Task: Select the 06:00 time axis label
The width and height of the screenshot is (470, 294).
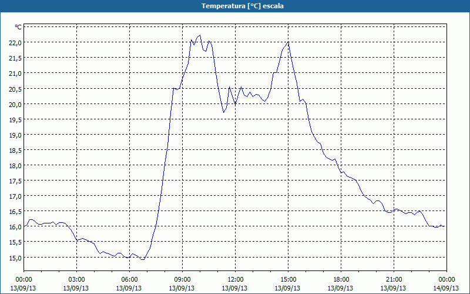Action: click(x=129, y=280)
